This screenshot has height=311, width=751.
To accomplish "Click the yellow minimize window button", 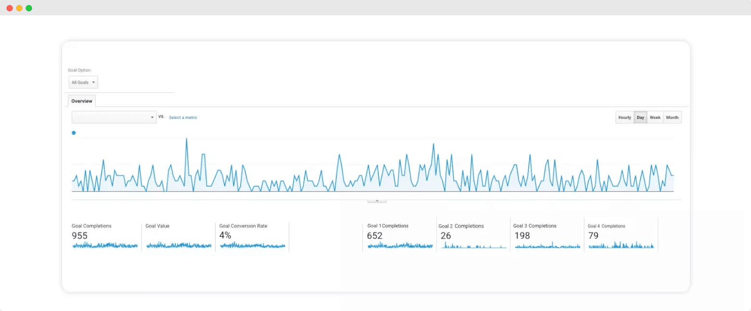I will click(19, 8).
